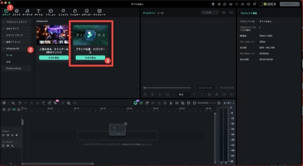Open Photos Library in the sidebar
The width and height of the screenshot is (303, 166).
point(16,68)
